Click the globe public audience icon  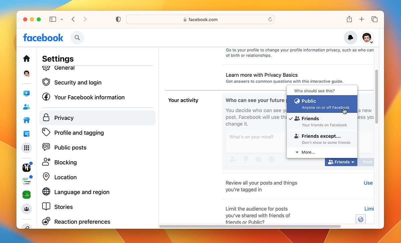[x=361, y=219]
